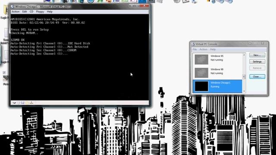Select the Windows Chicago1 running machine thumbnail
Screen dimensions: 276x155
pos(201,86)
